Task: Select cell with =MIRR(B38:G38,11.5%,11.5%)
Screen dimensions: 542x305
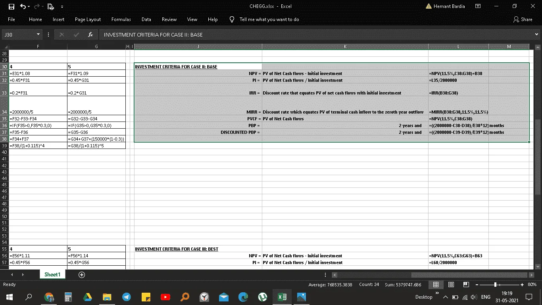Action: coord(459,105)
